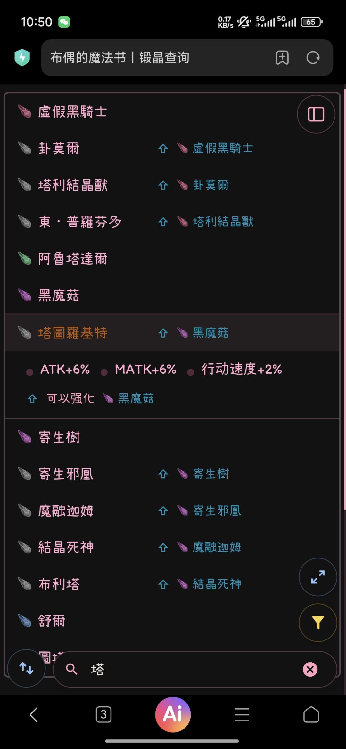Toggle the sidebar panel layout button
The image size is (346, 749).
(x=316, y=114)
